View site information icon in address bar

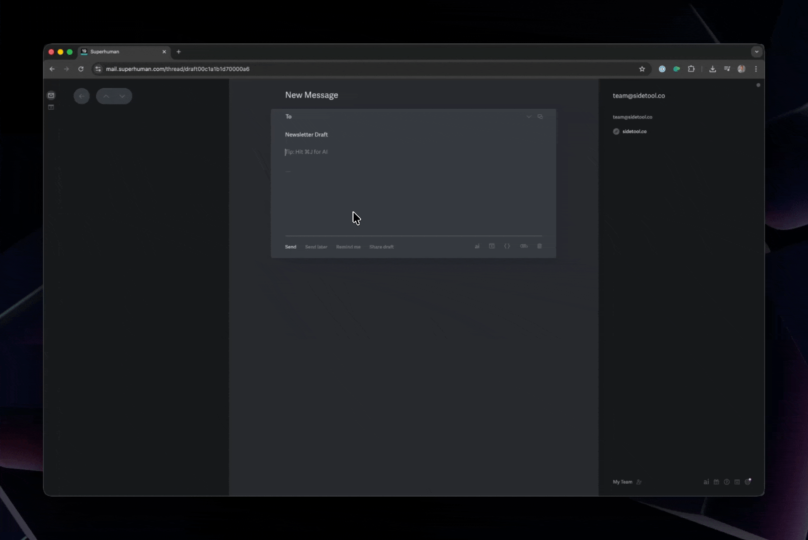pyautogui.click(x=98, y=69)
